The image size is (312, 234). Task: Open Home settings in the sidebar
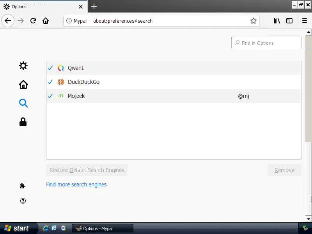[x=23, y=85]
